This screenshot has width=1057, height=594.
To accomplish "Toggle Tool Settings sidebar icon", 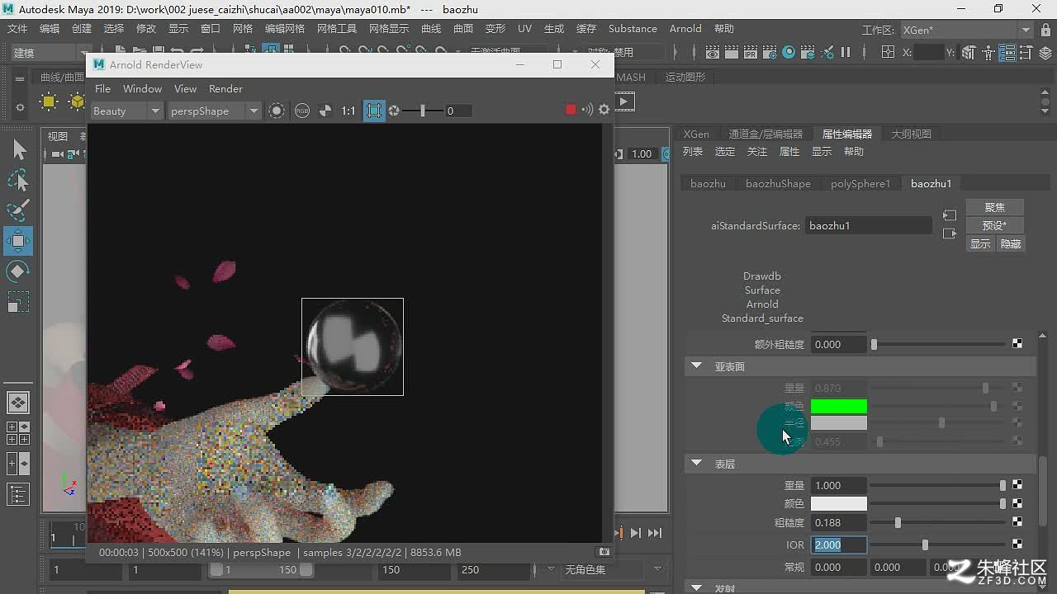I will [x=1025, y=52].
